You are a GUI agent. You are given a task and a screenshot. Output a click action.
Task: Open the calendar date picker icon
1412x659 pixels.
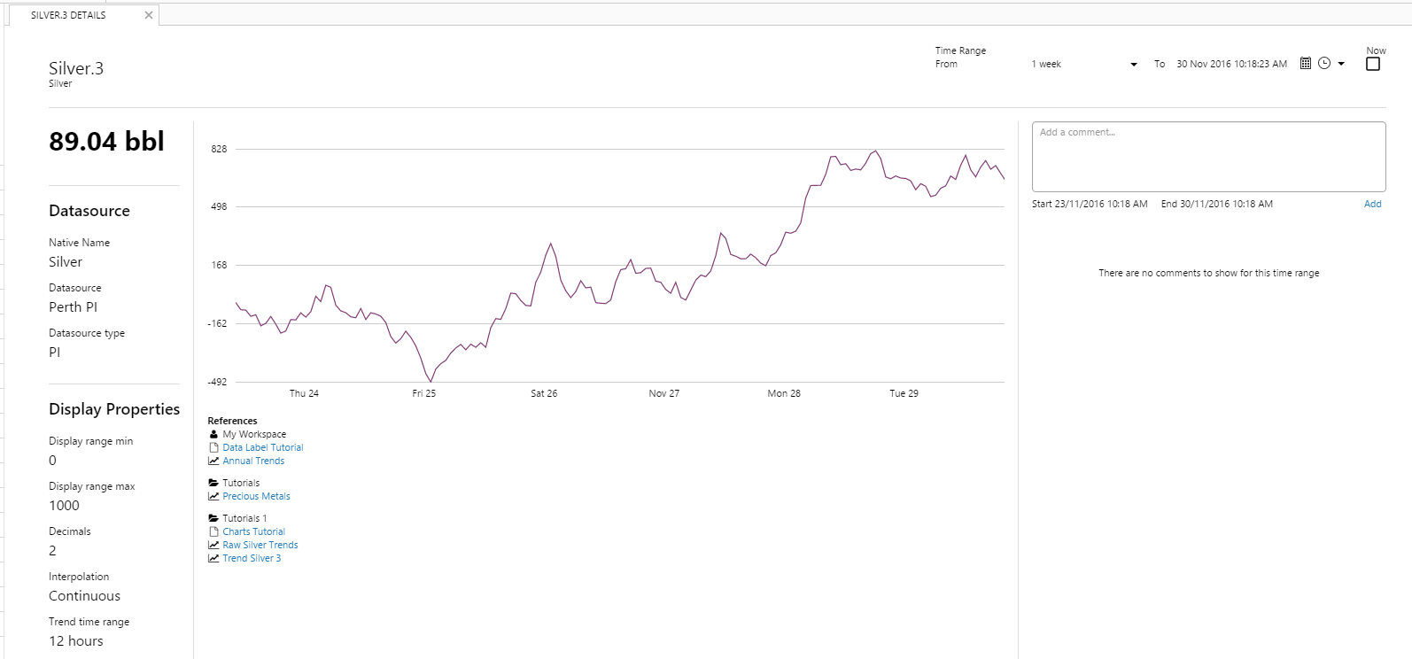click(1305, 64)
